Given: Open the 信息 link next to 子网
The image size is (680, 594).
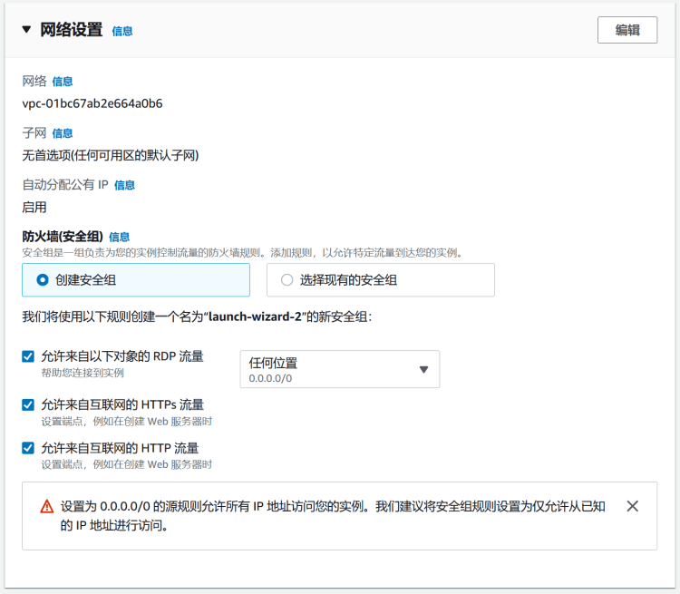Looking at the screenshot, I should (x=63, y=133).
